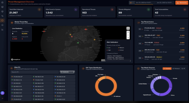This screenshot has width=189, height=103.
Task: Zoom out the map with minus button
Action: [128, 35]
